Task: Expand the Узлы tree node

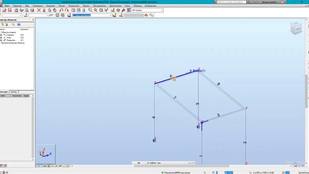Action: [1, 38]
